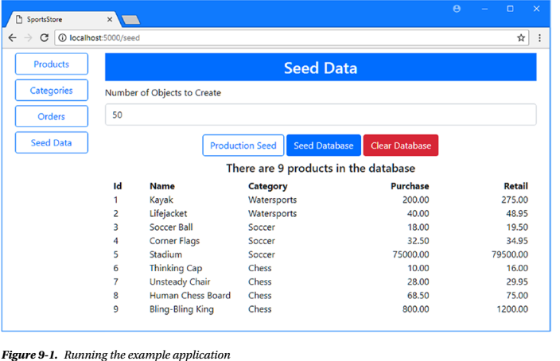Close the SportsStore tab
This screenshot has width=560, height=361.
coord(109,19)
